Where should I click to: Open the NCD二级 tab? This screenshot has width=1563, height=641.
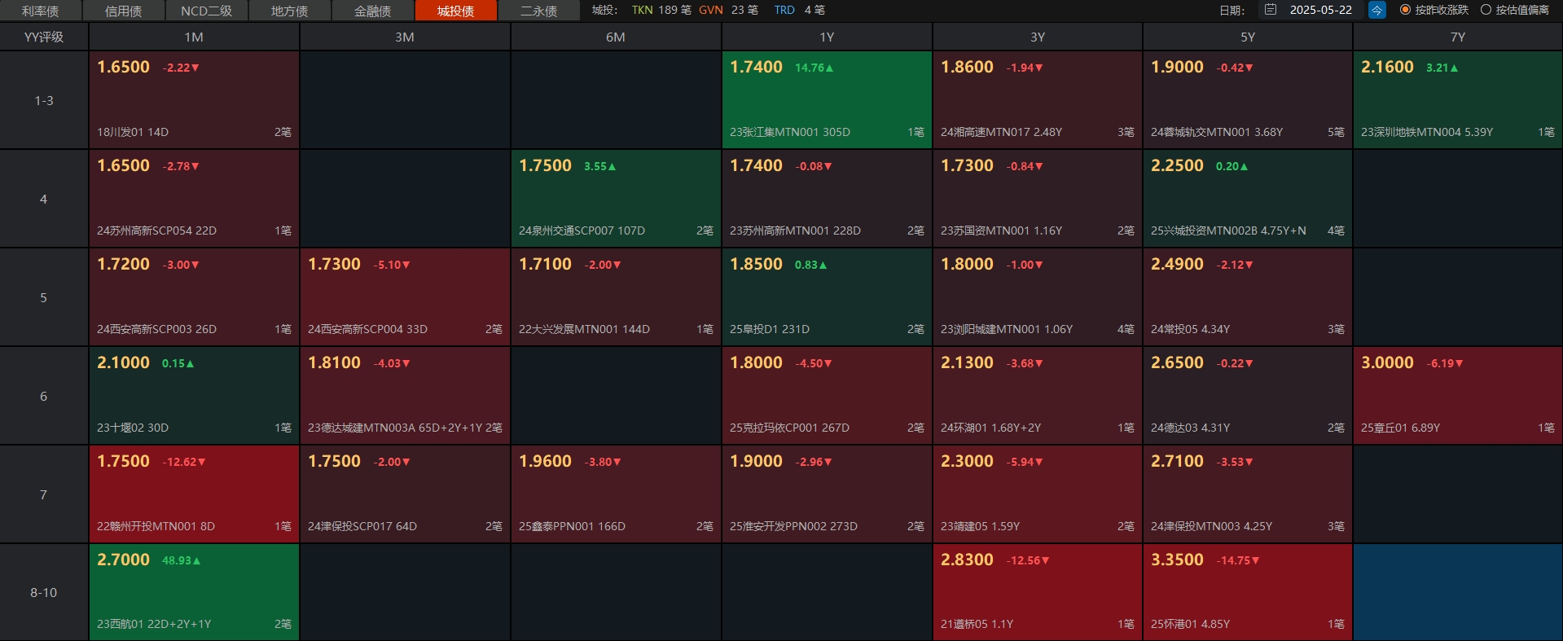coord(207,11)
